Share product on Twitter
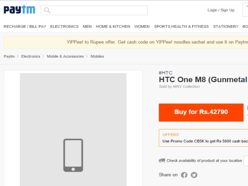The width and height of the screenshot is (248, 186). (x=194, y=175)
